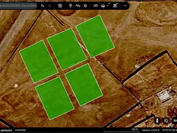
Task: Select the Draw path or polygon tool
Action: tap(78, 6)
